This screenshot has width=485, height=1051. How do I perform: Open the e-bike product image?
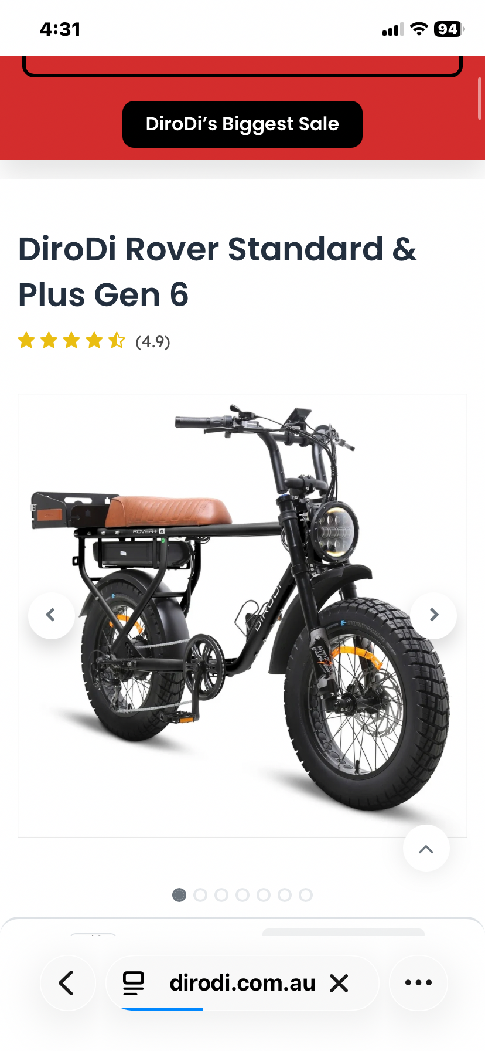[243, 615]
